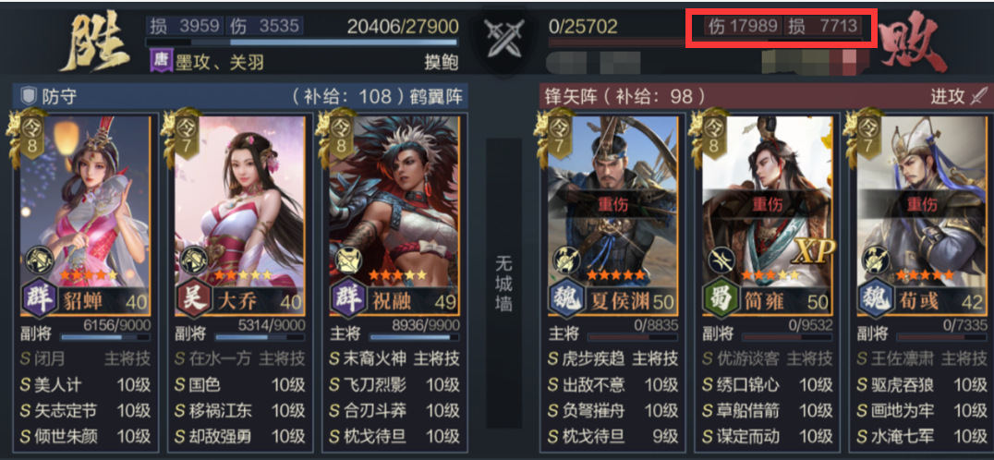
Task: Click the 20406/27900 troop strength bar
Action: point(302,42)
